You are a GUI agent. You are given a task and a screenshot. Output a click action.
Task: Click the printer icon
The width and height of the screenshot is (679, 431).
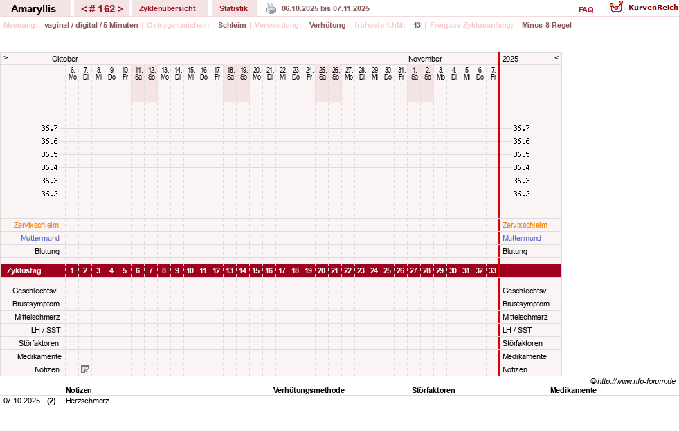(271, 8)
